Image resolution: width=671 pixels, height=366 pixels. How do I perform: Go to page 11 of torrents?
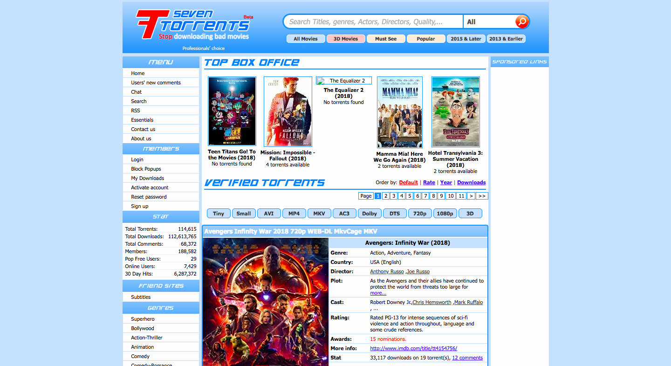[461, 196]
